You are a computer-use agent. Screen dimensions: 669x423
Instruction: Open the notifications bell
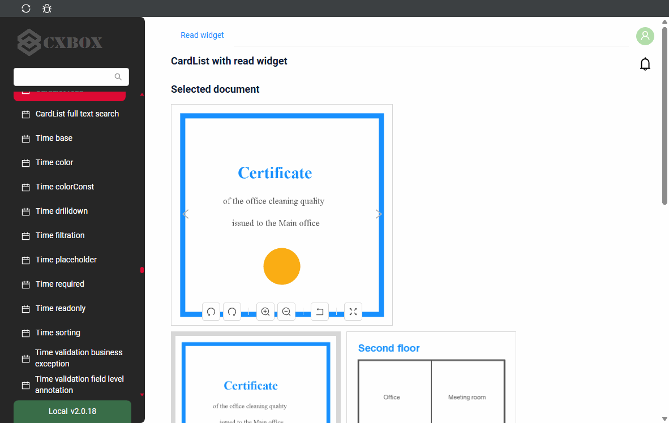pyautogui.click(x=645, y=64)
